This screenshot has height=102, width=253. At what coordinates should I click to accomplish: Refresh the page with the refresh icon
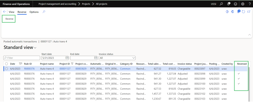pyautogui.click(x=243, y=12)
